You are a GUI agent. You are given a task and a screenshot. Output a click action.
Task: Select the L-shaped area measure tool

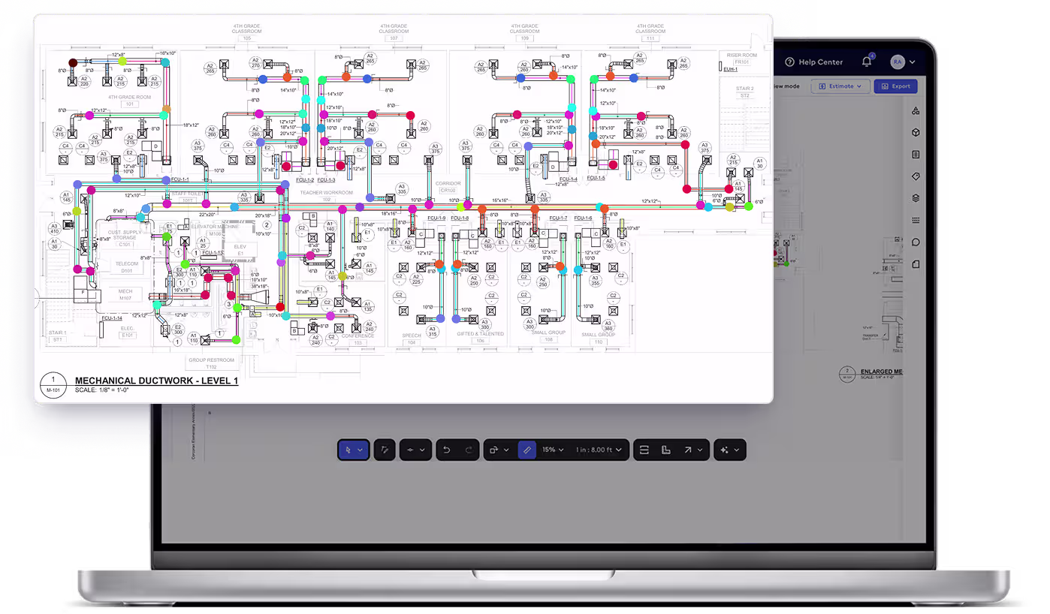click(x=665, y=450)
